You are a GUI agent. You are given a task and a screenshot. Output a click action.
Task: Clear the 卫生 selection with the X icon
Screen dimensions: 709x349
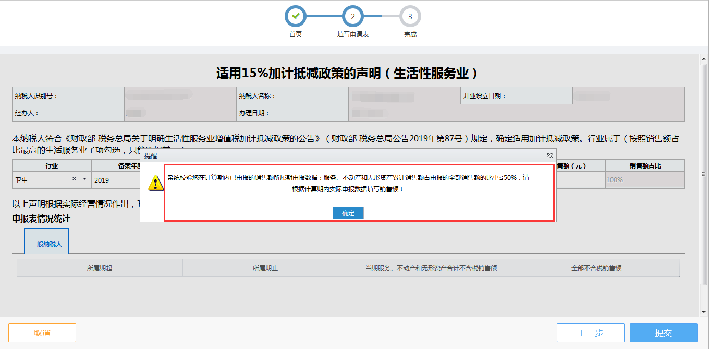pyautogui.click(x=73, y=179)
